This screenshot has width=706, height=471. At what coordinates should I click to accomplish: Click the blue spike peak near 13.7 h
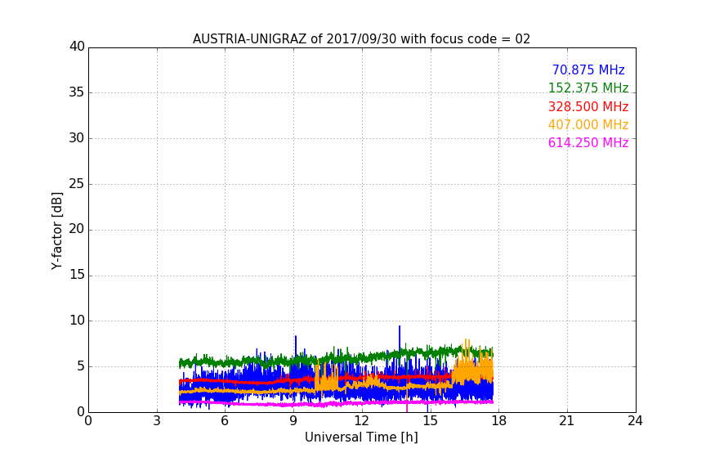(x=400, y=327)
